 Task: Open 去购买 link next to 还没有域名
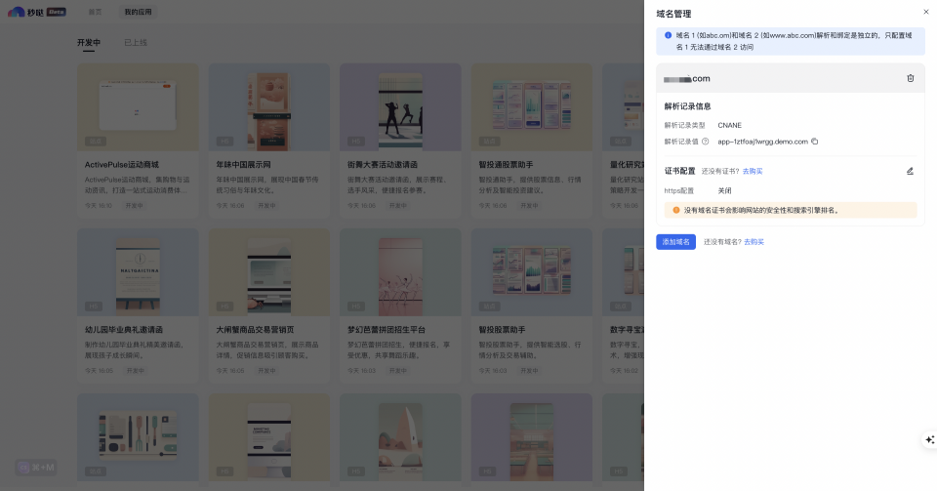pos(754,241)
